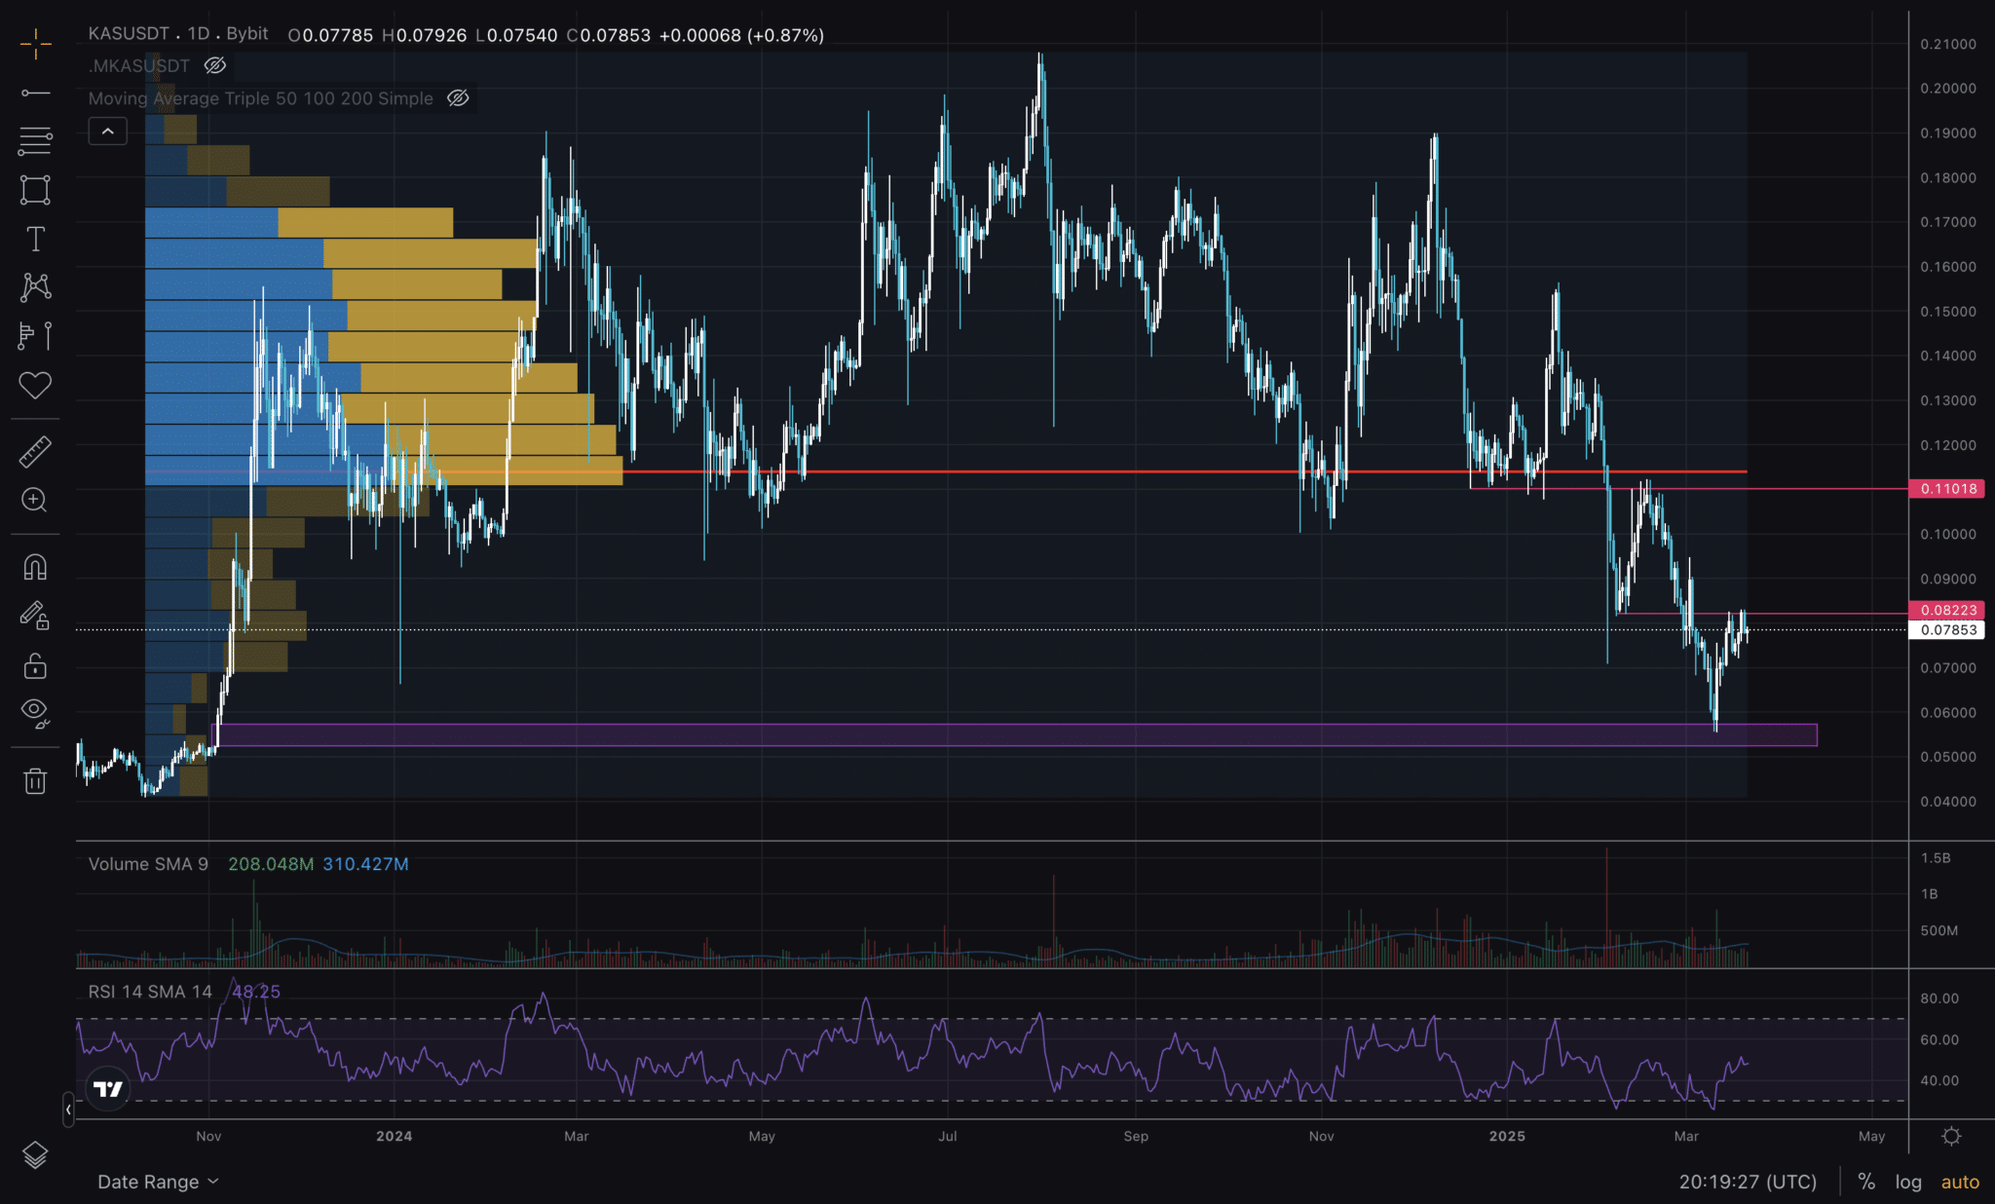Open chart settings gear icon
Image resolution: width=1995 pixels, height=1204 pixels.
click(1951, 1137)
